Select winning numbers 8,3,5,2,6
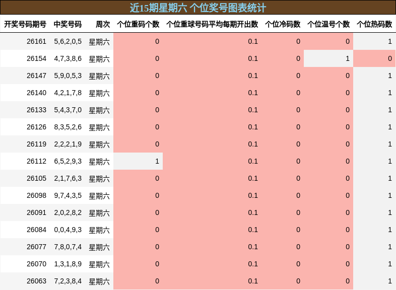396x290 pixels. pos(68,127)
